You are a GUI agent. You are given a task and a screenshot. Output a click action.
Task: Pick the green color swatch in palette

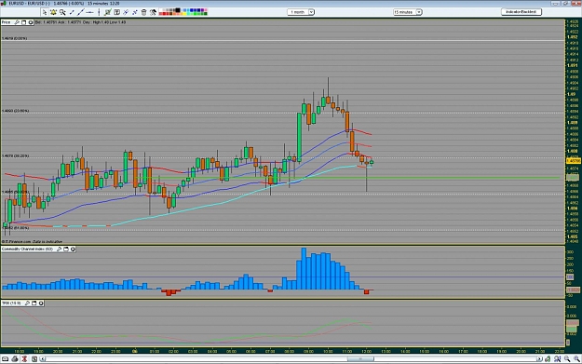tap(196, 14)
